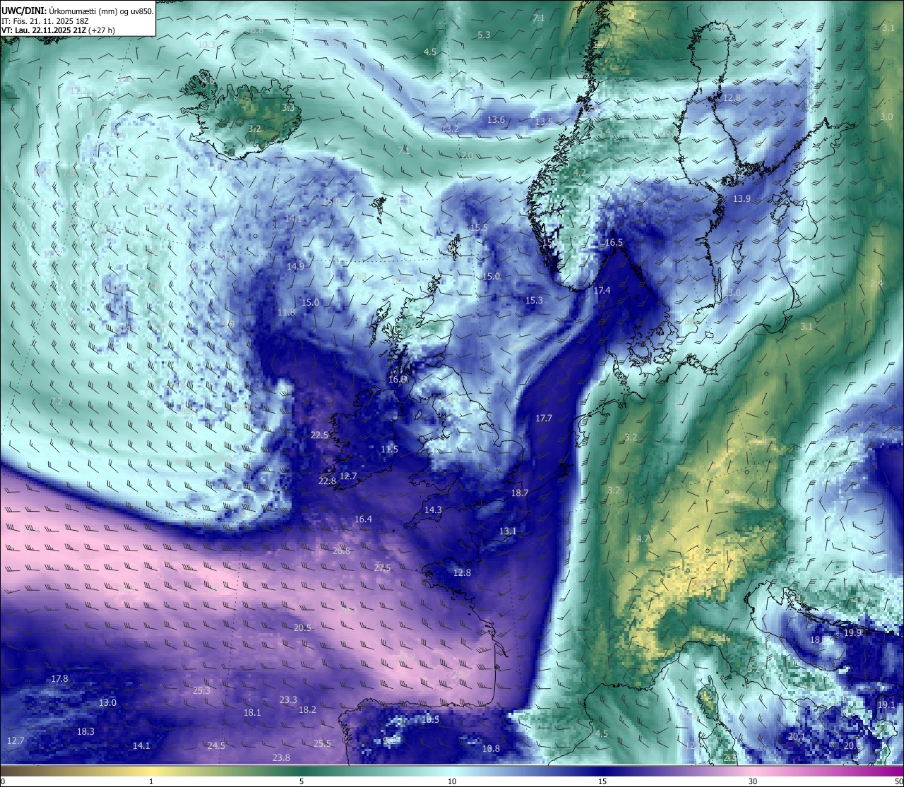Viewport: 904px width, 787px height.
Task: Click the 19.9 map value
Action: point(853,633)
